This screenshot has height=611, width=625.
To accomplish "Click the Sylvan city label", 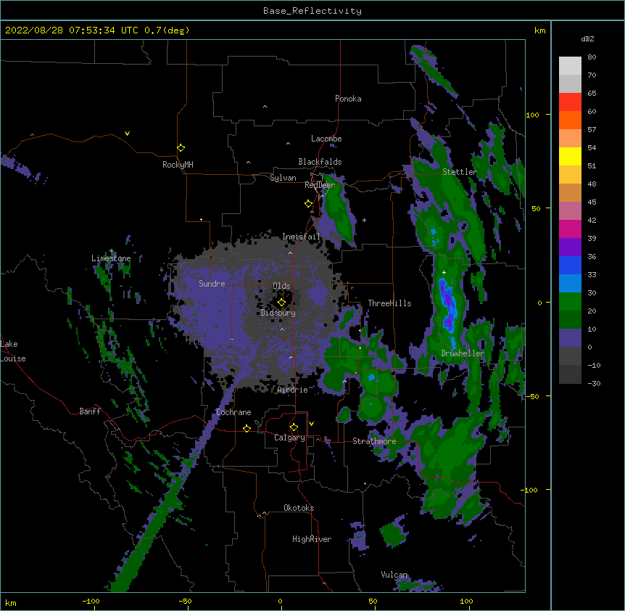I will pyautogui.click(x=283, y=178).
